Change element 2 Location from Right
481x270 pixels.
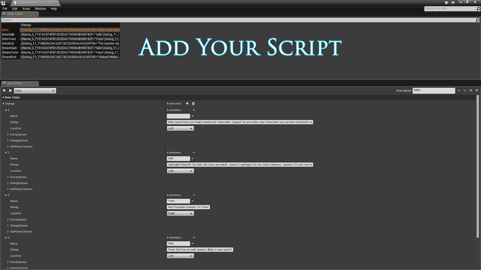[180, 213]
